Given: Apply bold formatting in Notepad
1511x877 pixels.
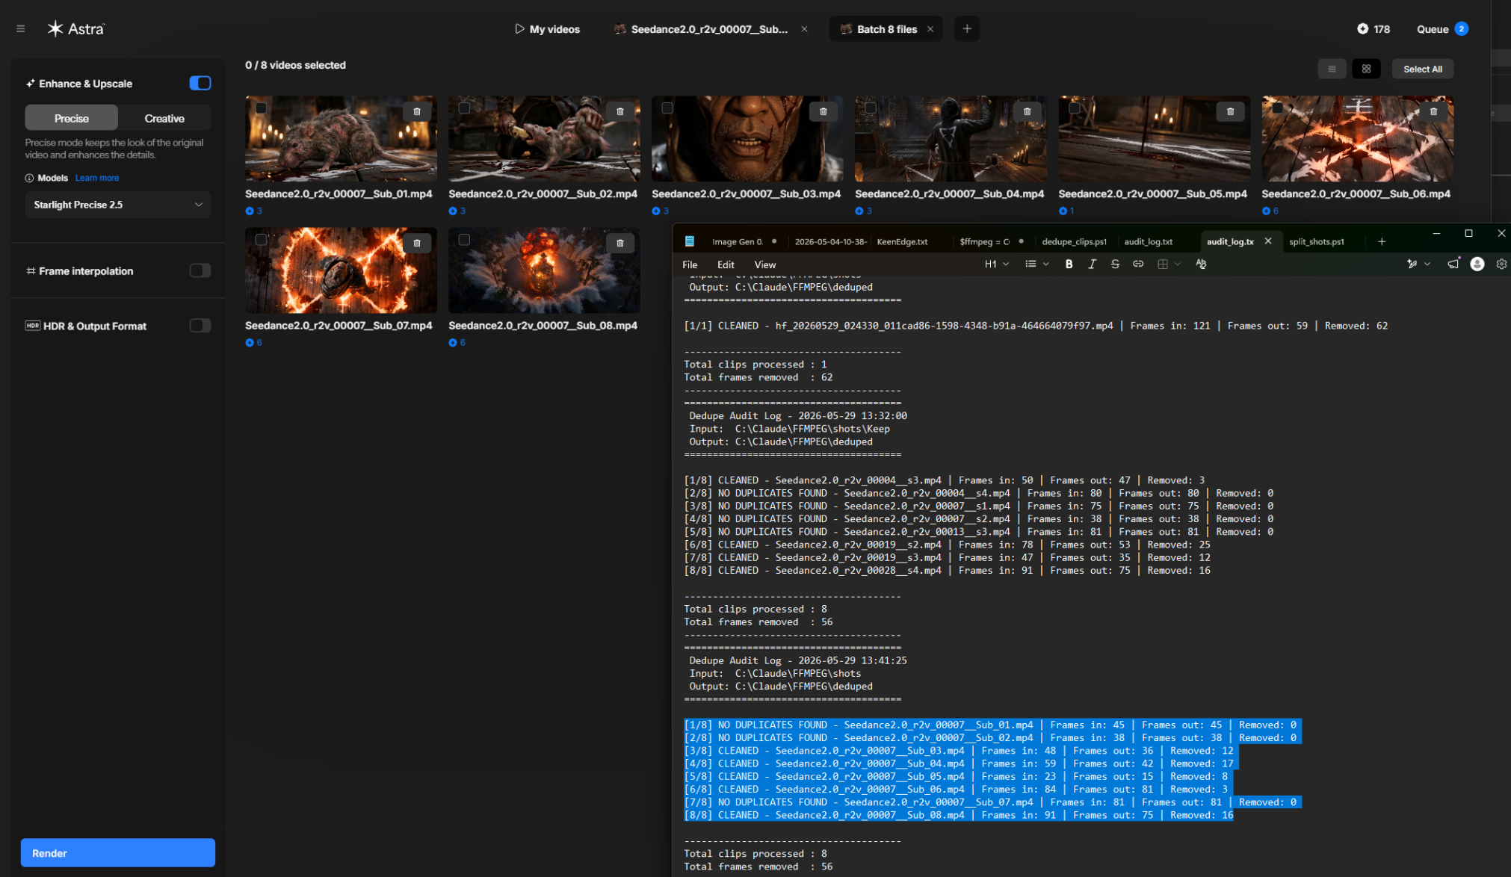Looking at the screenshot, I should click(x=1069, y=264).
